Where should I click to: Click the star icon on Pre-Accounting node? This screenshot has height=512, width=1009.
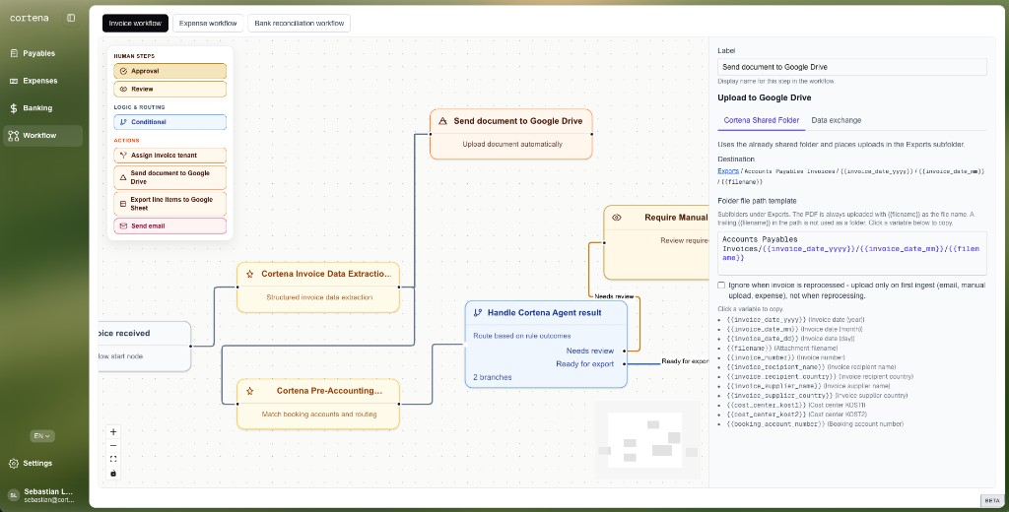tap(249, 391)
